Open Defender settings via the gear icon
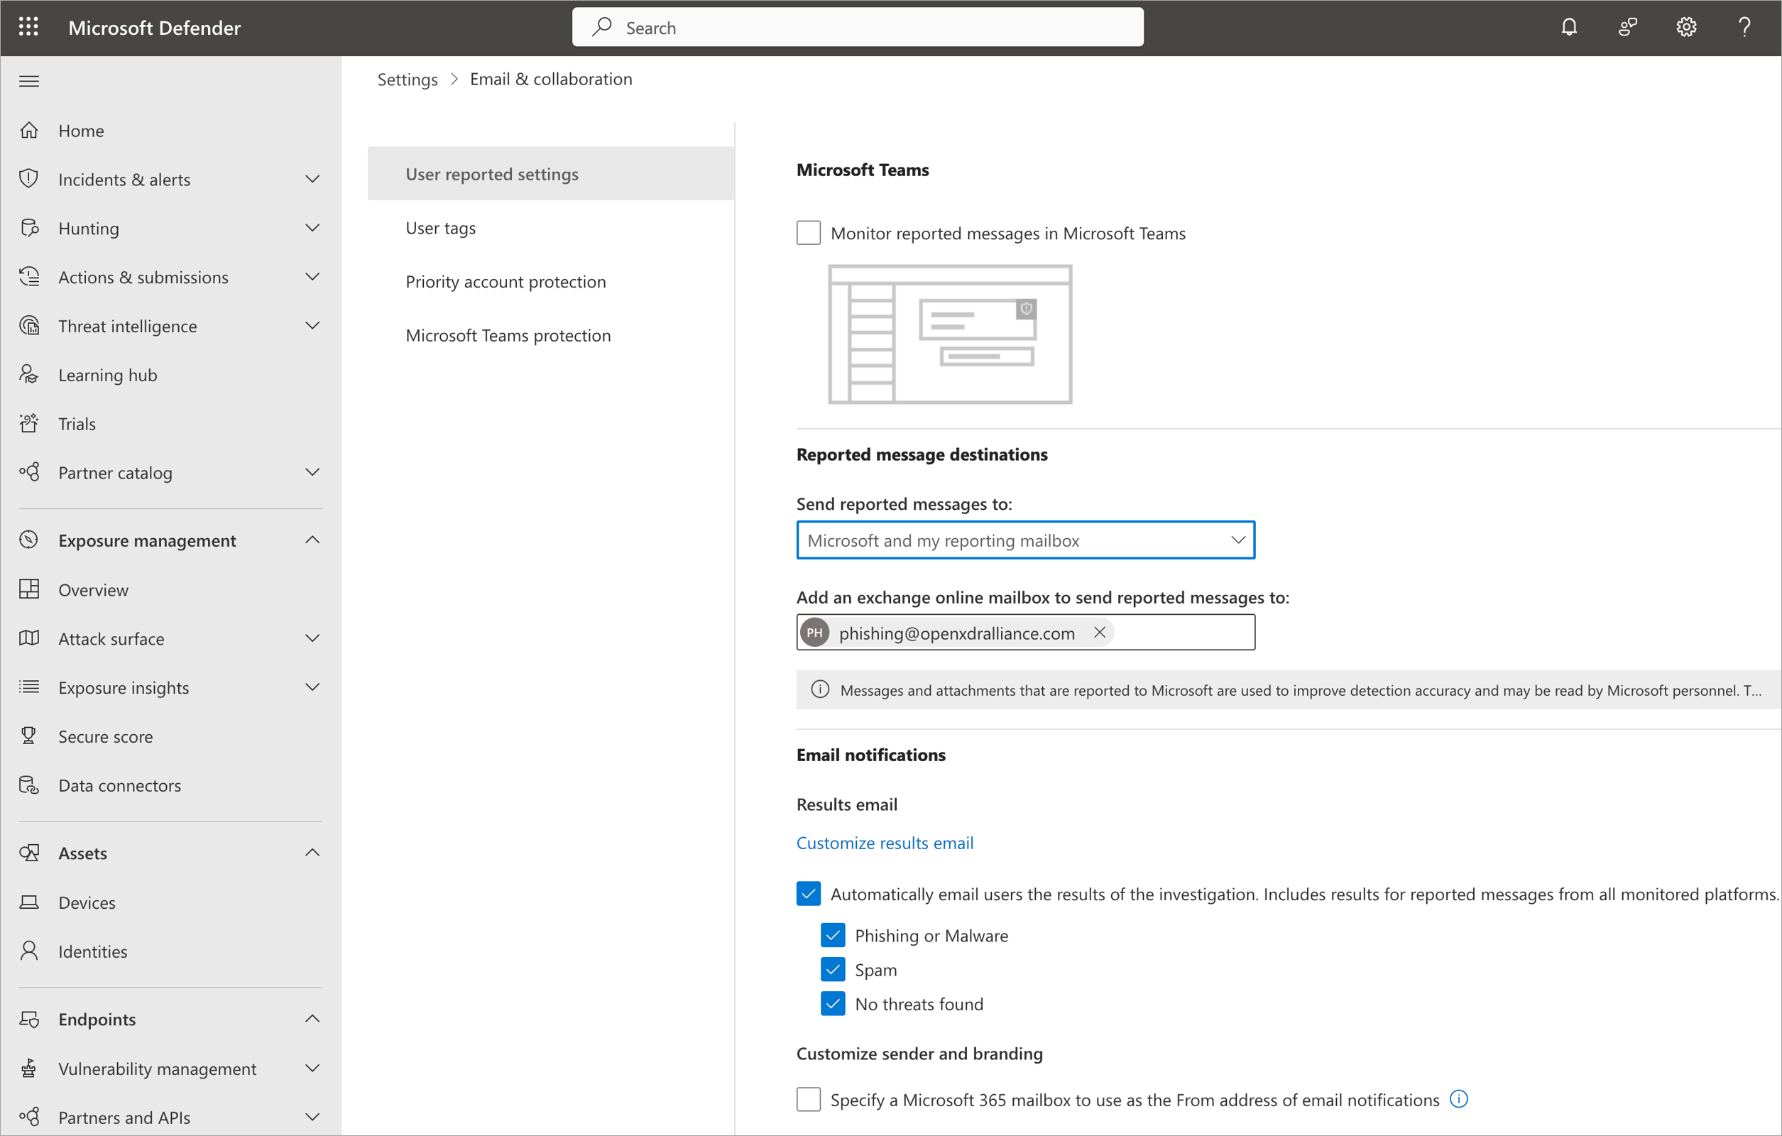1782x1136 pixels. pos(1685,27)
